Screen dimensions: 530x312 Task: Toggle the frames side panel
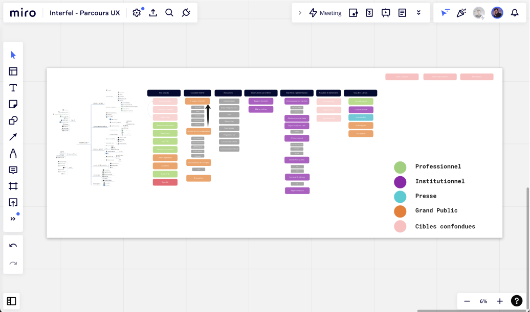pos(12,301)
